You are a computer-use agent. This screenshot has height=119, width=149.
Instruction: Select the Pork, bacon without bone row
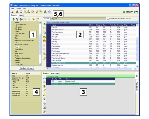tap(94, 53)
